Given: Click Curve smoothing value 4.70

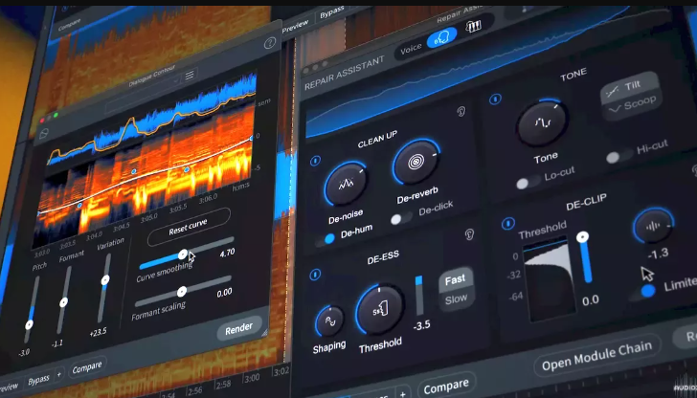Looking at the screenshot, I should point(227,253).
